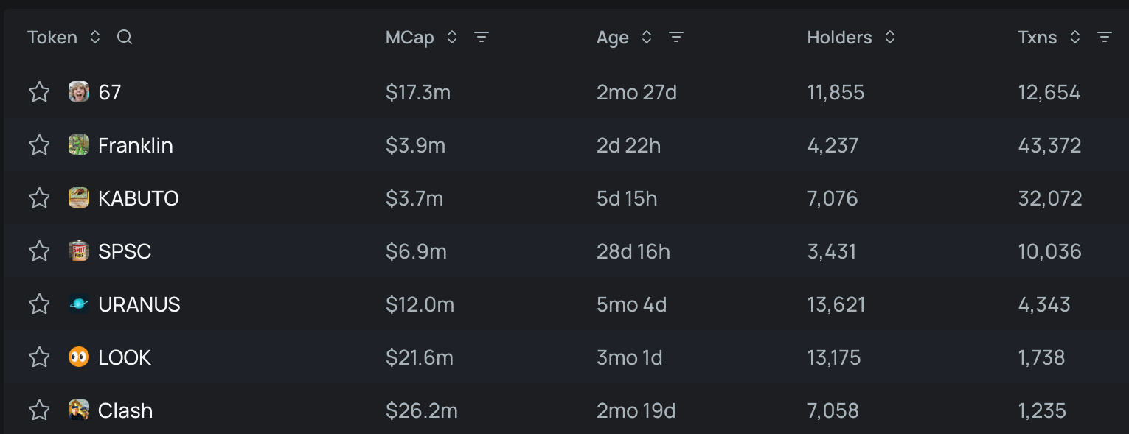
Task: Sort by Holders using the sort arrows
Action: click(x=890, y=38)
